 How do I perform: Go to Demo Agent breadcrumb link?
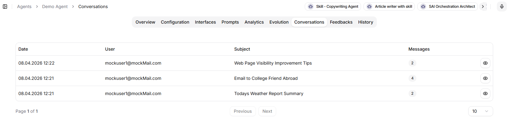pos(55,7)
